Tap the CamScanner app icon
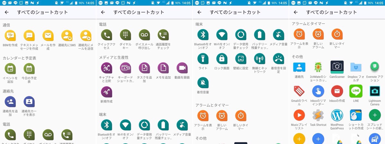 tap(337, 67)
